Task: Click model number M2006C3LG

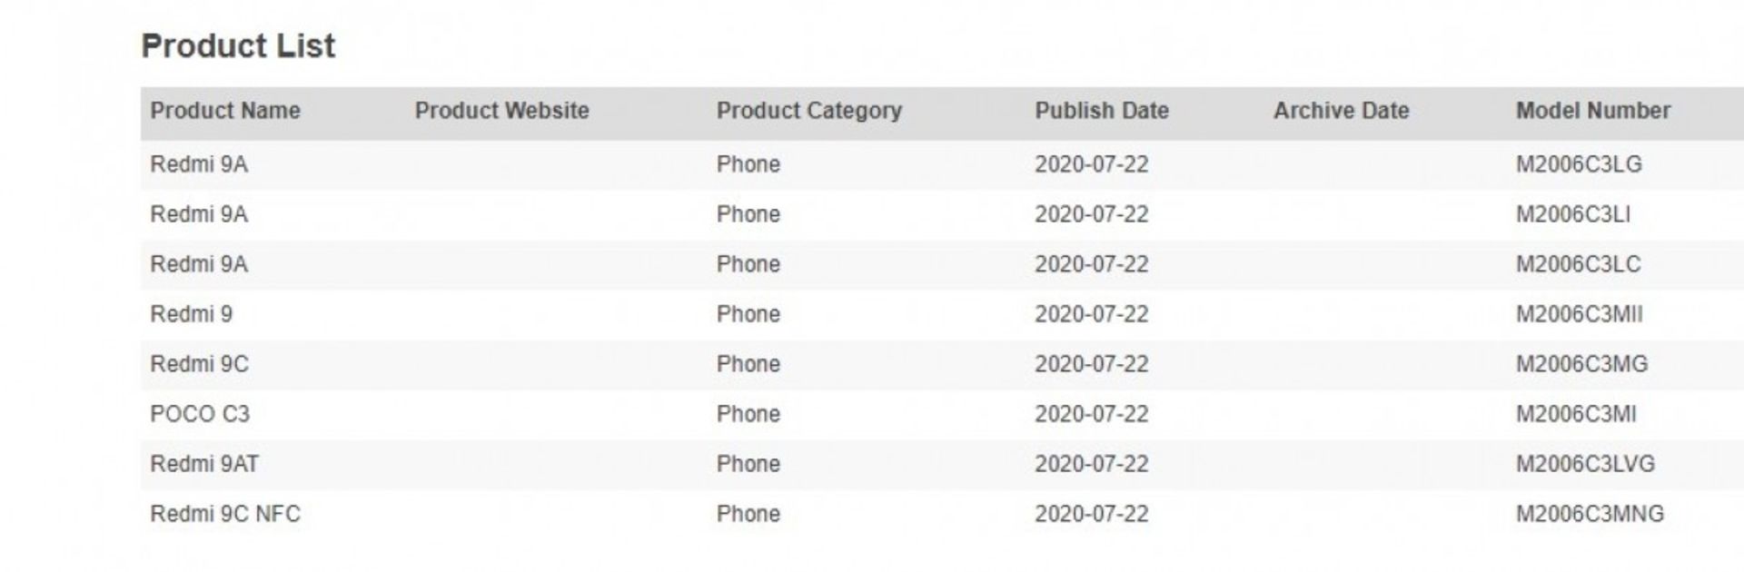Action: 1579,164
